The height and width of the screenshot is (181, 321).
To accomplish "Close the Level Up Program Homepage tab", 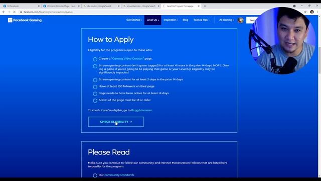I will [199, 6].
